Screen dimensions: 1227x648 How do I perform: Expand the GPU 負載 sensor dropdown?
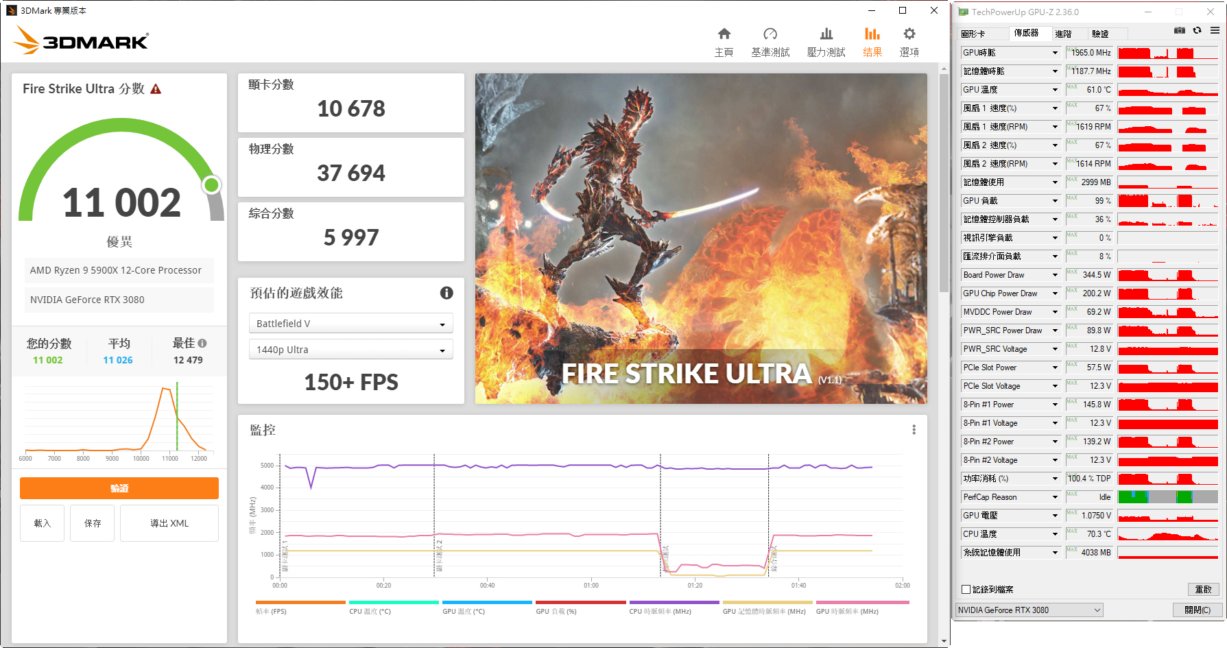click(1055, 201)
